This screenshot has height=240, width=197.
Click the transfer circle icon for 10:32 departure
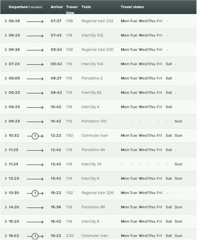pyautogui.click(x=35, y=136)
